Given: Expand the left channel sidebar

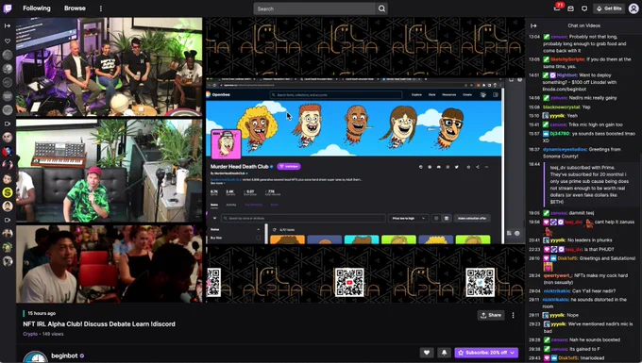Looking at the screenshot, I should click(8, 25).
